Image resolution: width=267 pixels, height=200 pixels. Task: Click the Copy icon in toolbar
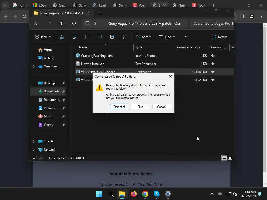pos(74,37)
